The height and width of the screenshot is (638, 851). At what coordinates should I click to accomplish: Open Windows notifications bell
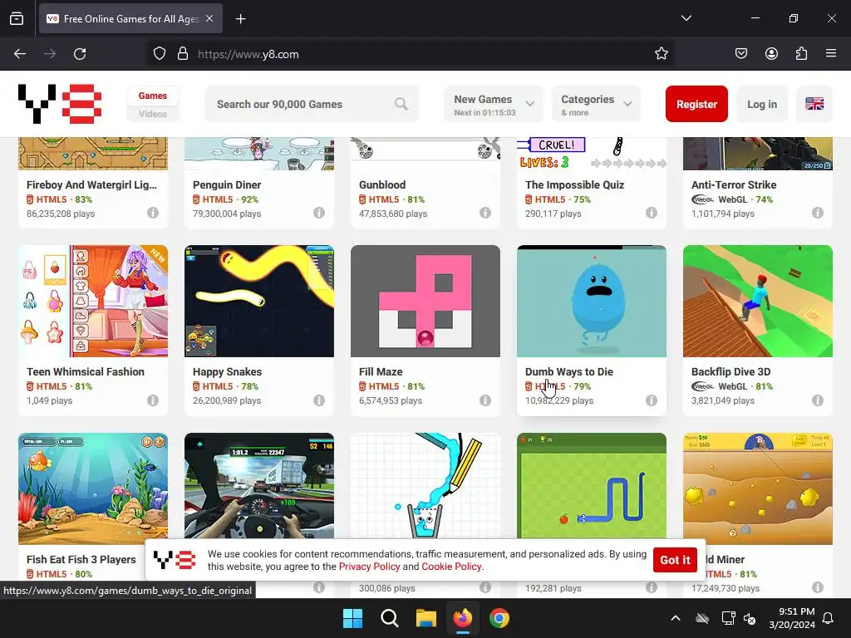click(829, 618)
